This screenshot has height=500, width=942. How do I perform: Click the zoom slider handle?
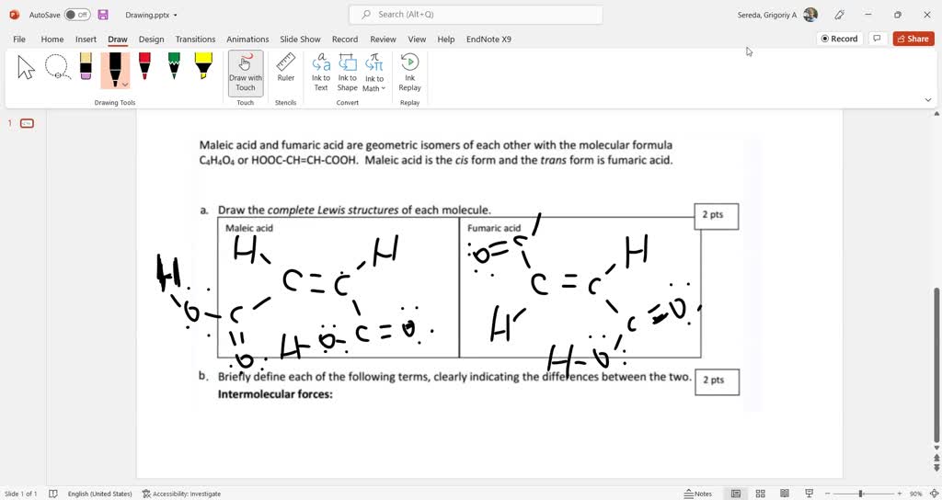pos(860,494)
